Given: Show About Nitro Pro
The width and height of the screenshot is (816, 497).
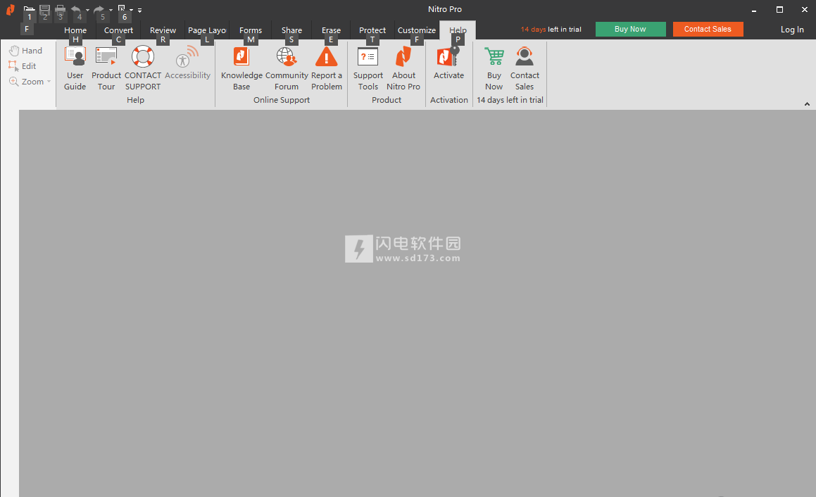Looking at the screenshot, I should [403, 68].
